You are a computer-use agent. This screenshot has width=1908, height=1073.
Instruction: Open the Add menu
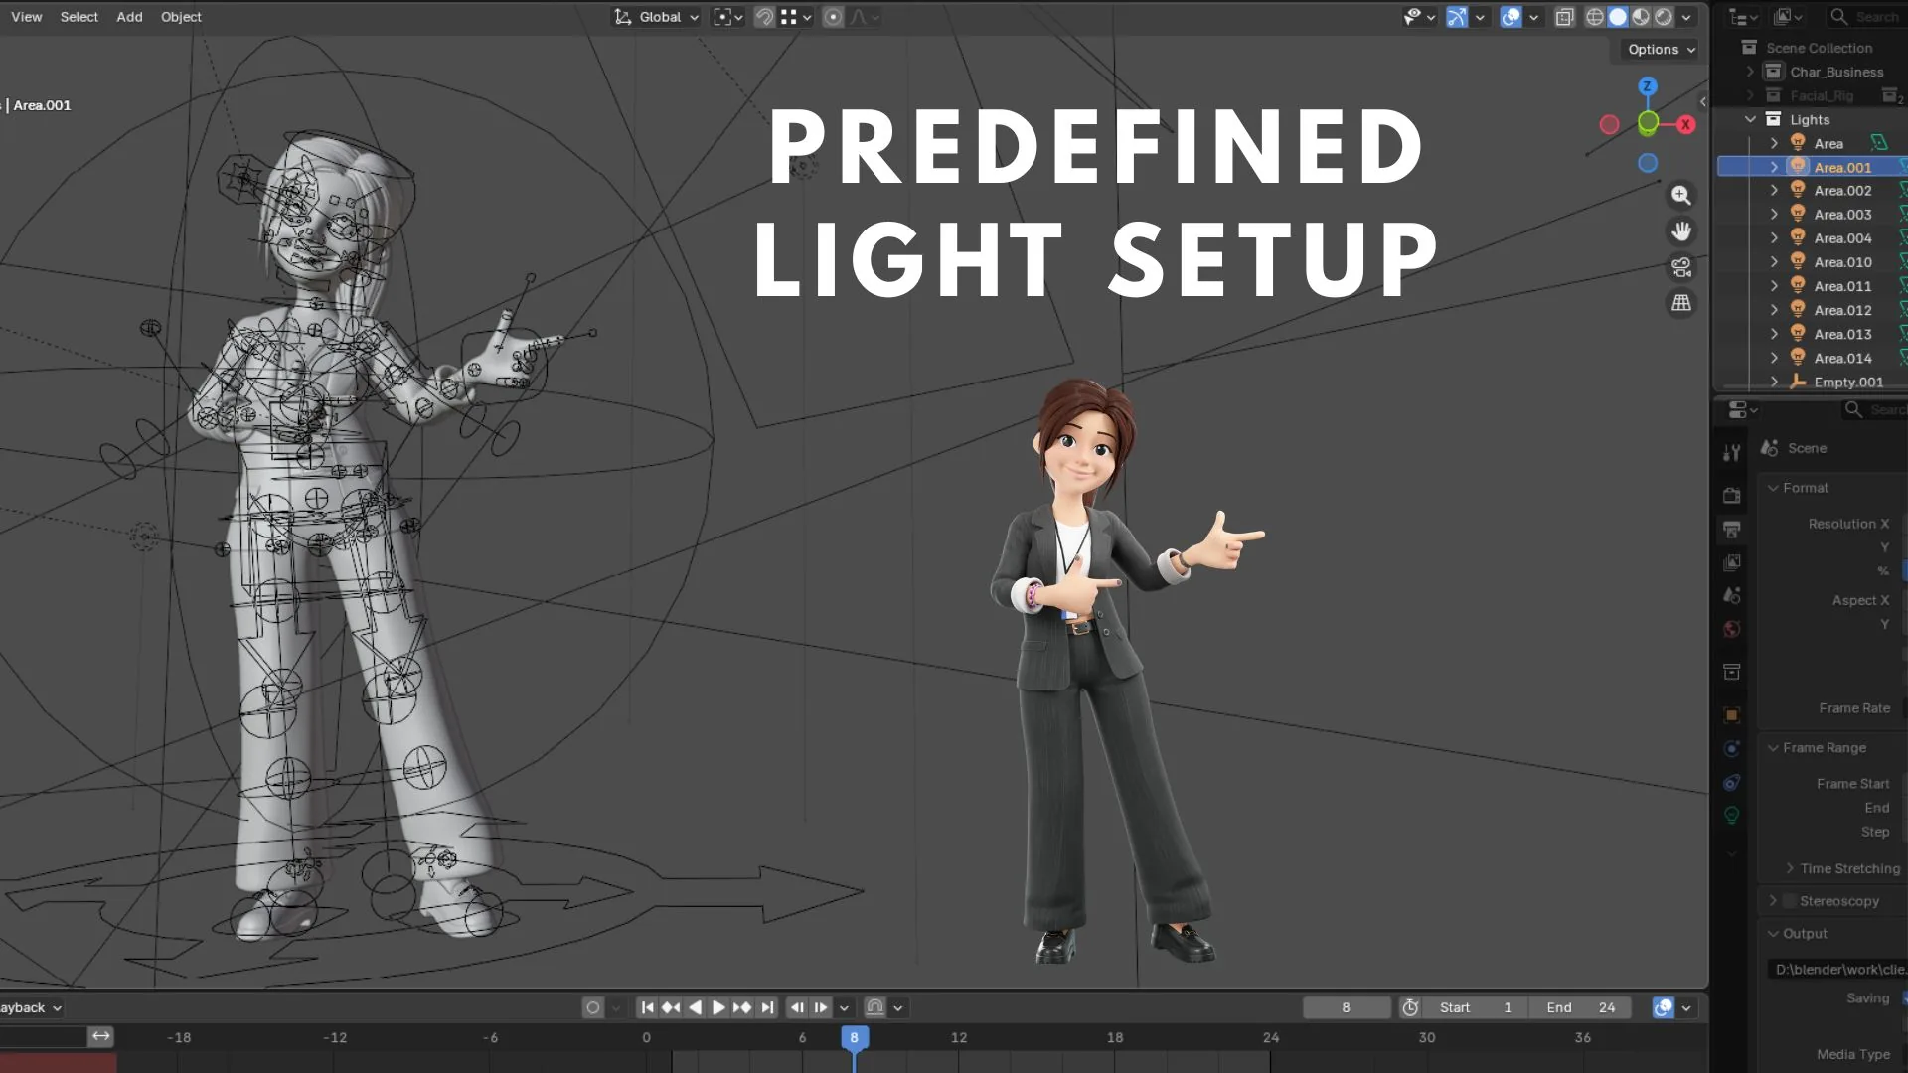point(129,17)
